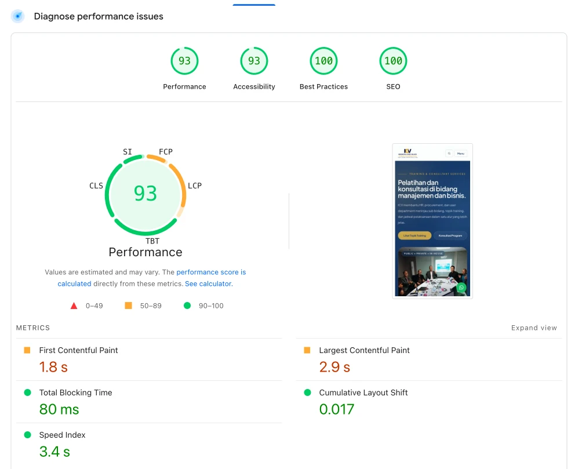Click the red triangle legend icon for 0-49
The width and height of the screenshot is (571, 469).
pos(74,306)
